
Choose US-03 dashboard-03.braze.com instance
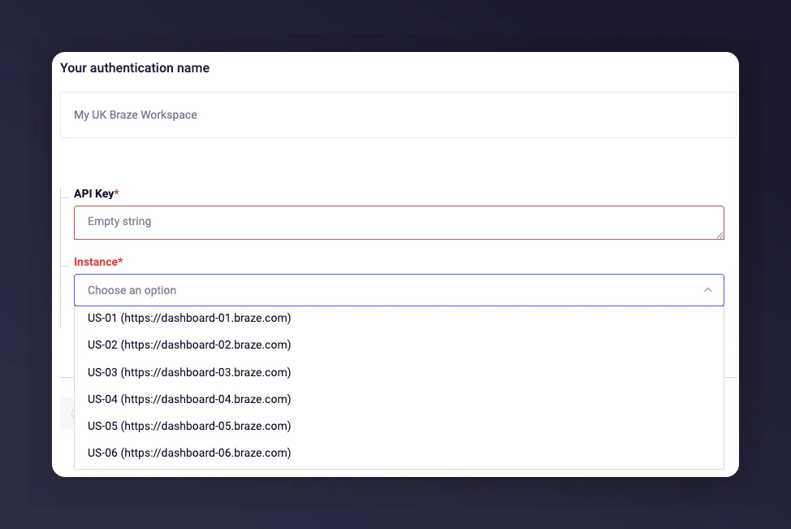pyautogui.click(x=399, y=372)
